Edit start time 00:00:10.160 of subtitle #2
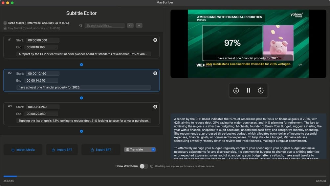 pyautogui.click(x=42, y=74)
